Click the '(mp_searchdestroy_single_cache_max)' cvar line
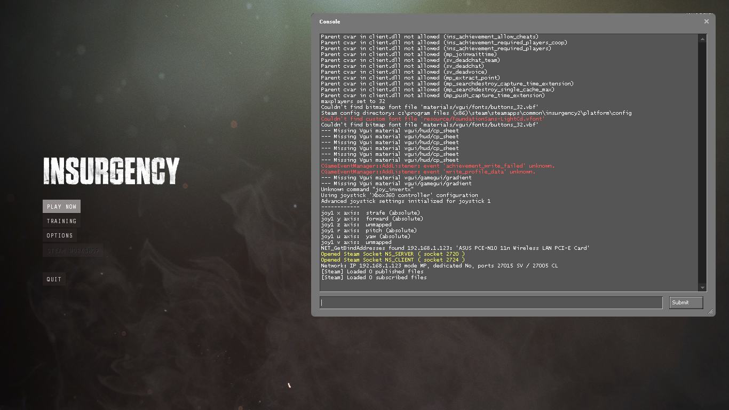 click(x=438, y=90)
